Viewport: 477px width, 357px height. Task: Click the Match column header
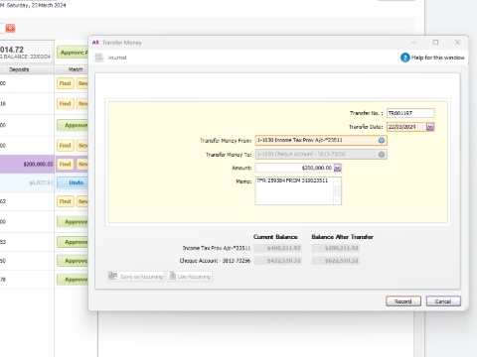tap(76, 69)
